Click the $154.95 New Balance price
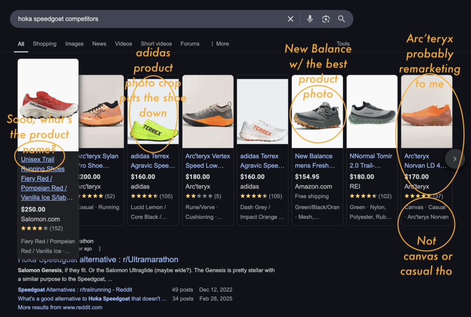The height and width of the screenshot is (317, 471). coord(307,177)
